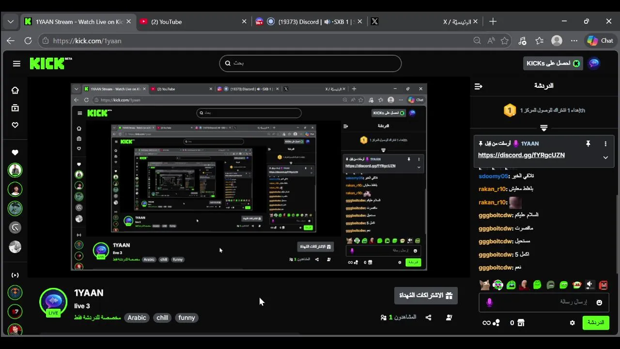620x349 pixels.
Task: Click the Get KICKs button
Action: click(553, 63)
